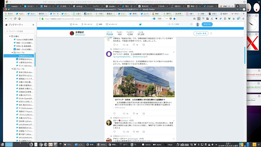Click the blue bookmark star in address bar
The width and height of the screenshot is (261, 147).
(x=174, y=19)
